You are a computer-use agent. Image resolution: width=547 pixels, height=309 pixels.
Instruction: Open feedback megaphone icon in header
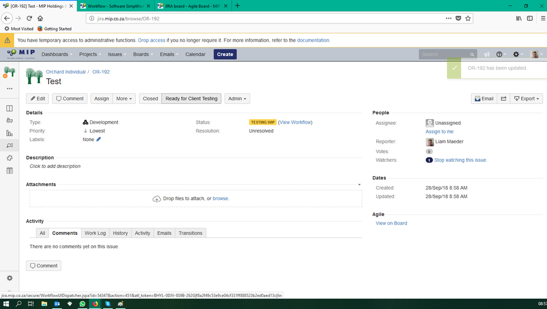coord(487,54)
